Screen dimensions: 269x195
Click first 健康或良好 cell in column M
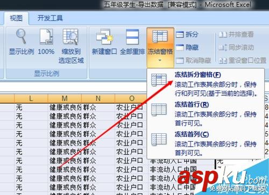pos(65,107)
